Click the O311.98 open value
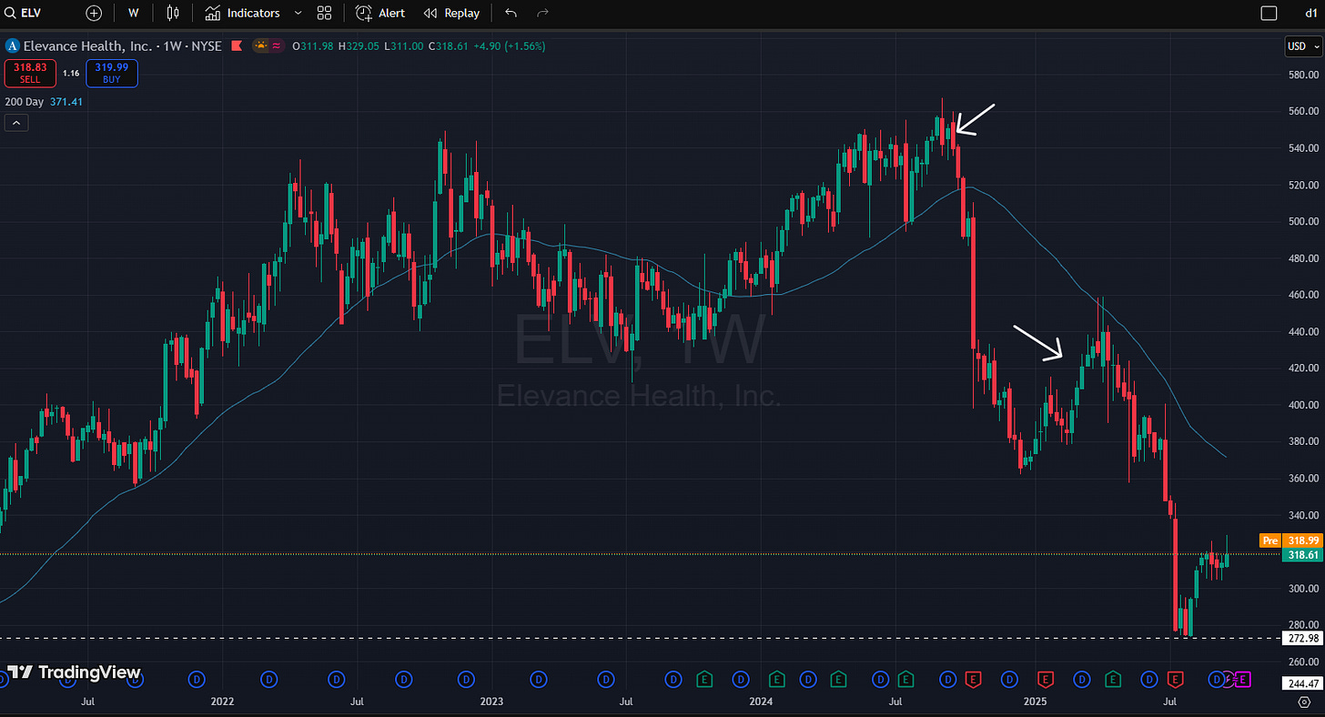 (x=312, y=45)
